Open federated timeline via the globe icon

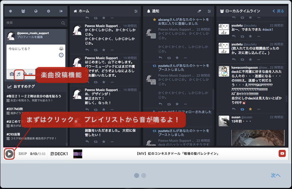tap(36, 11)
